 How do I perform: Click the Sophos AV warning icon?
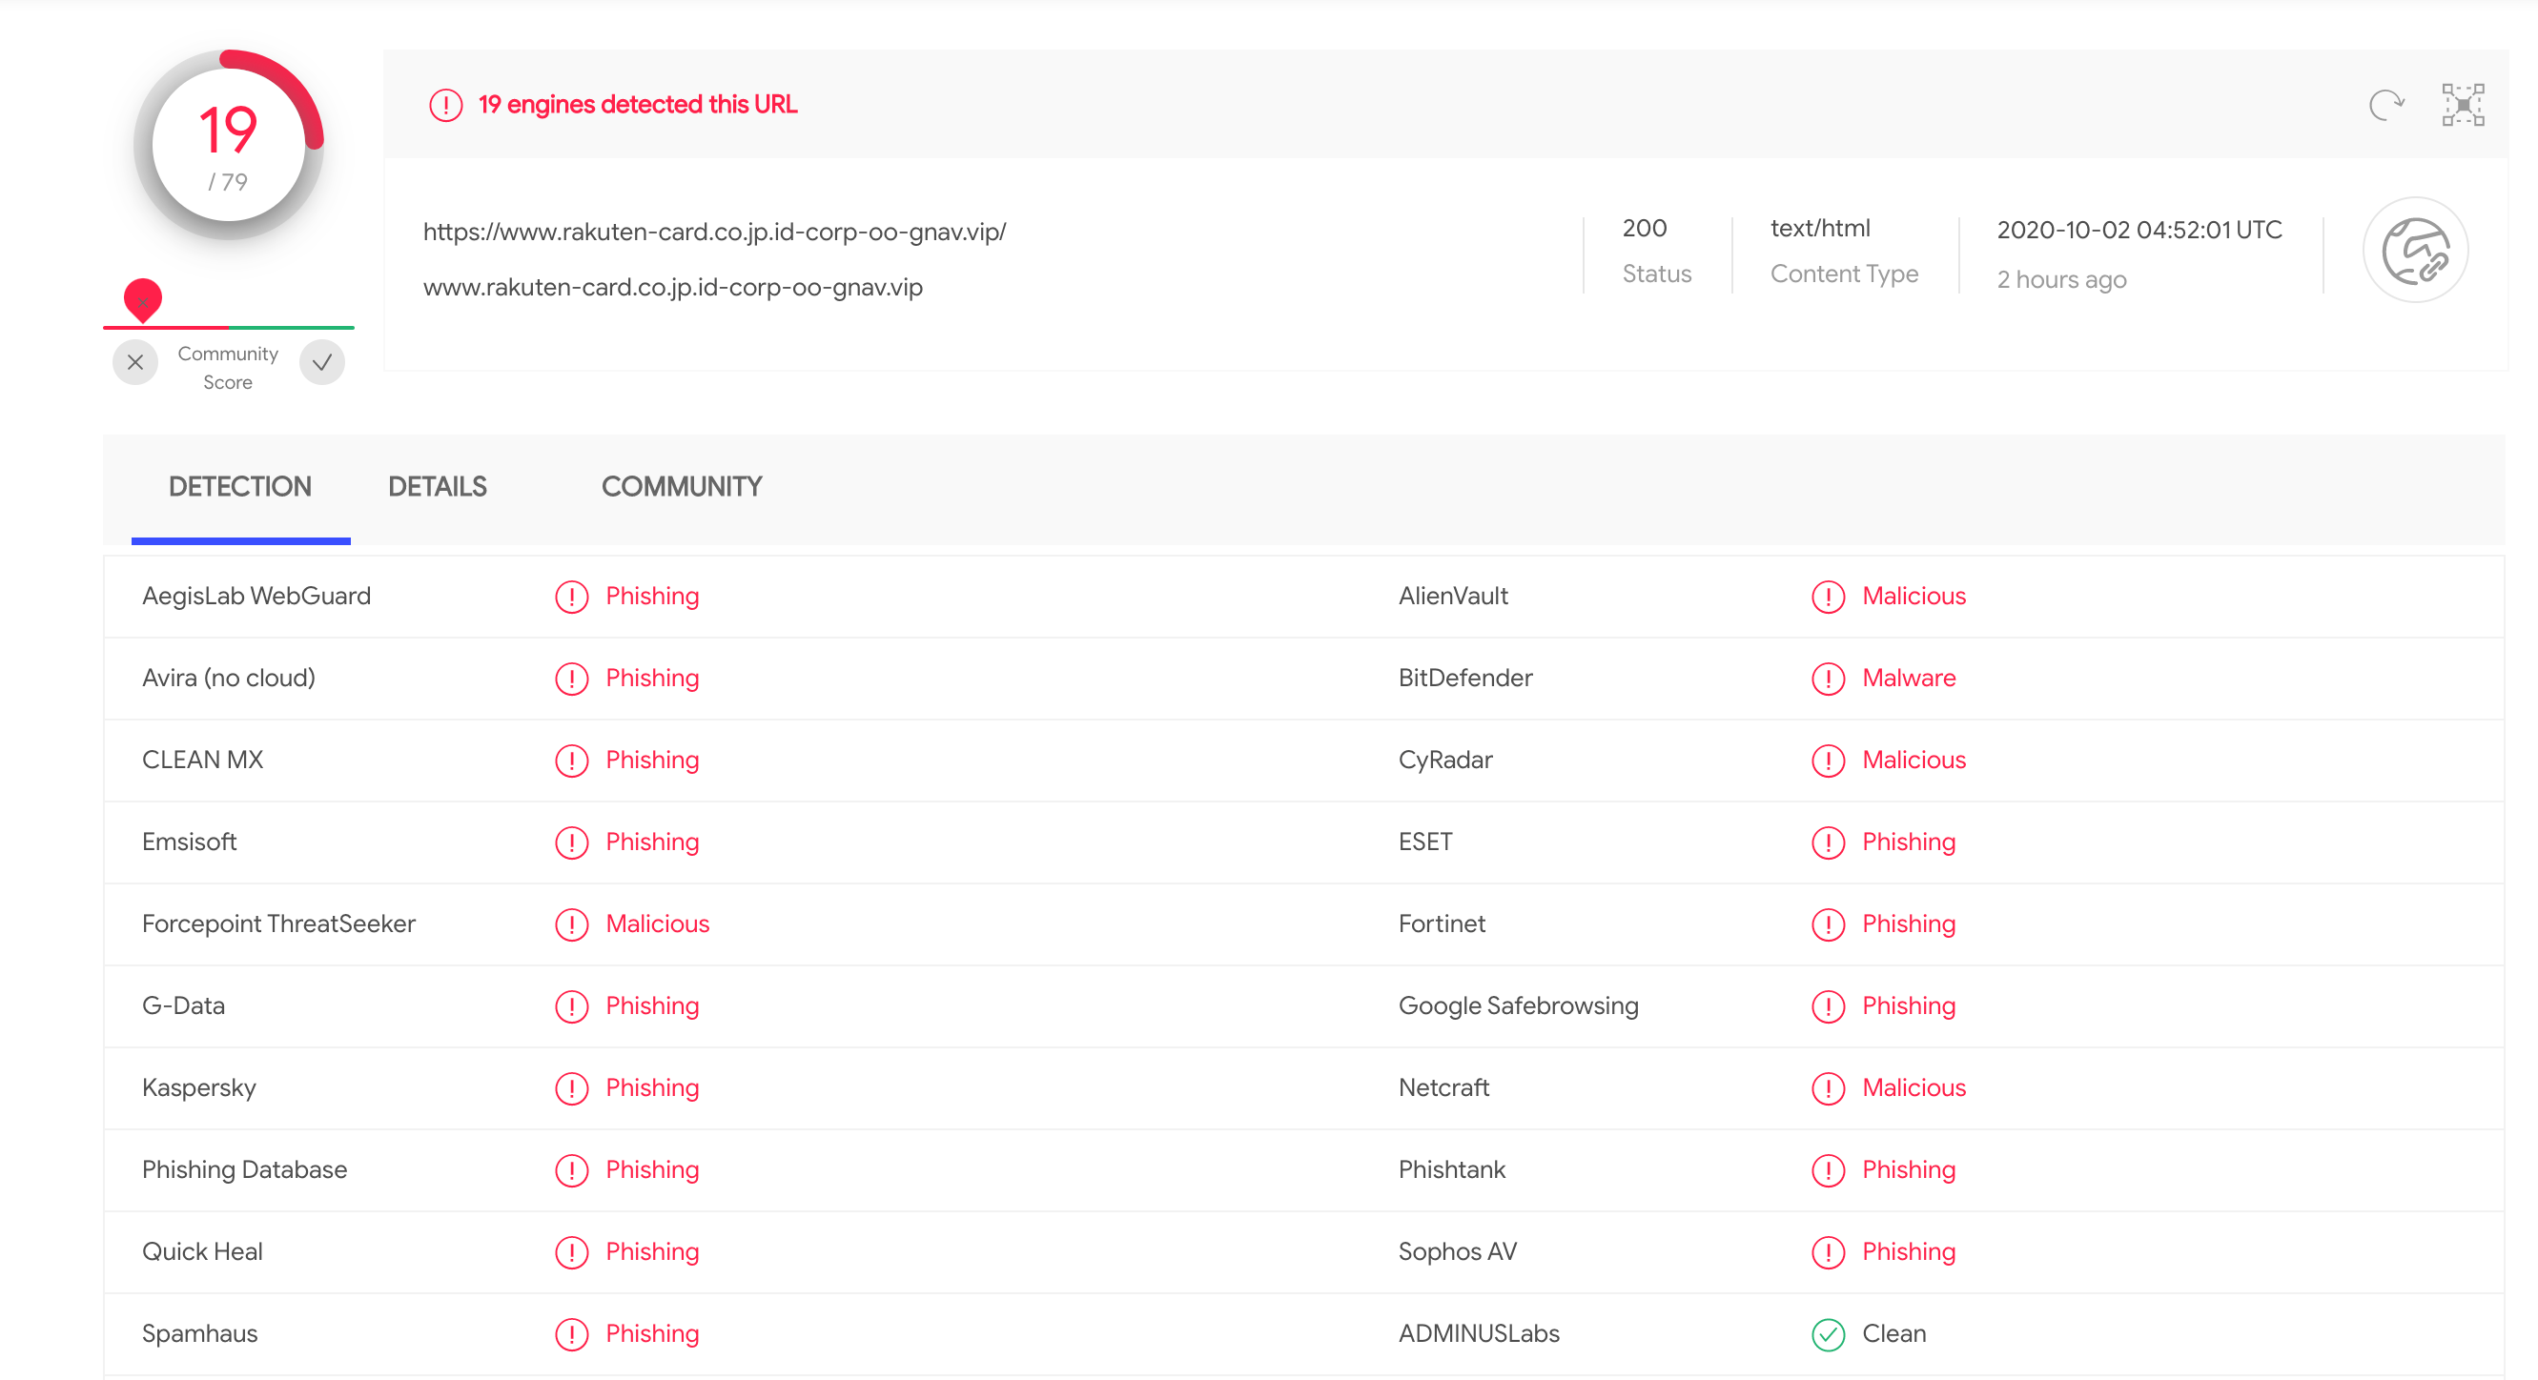click(x=1828, y=1251)
